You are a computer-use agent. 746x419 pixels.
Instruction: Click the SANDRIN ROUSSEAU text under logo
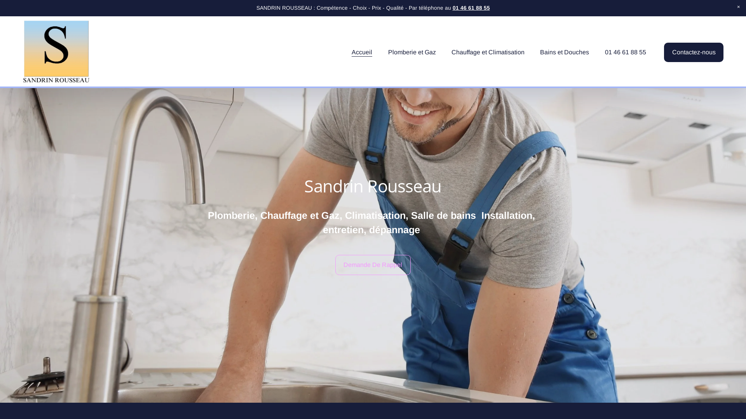pos(56,80)
